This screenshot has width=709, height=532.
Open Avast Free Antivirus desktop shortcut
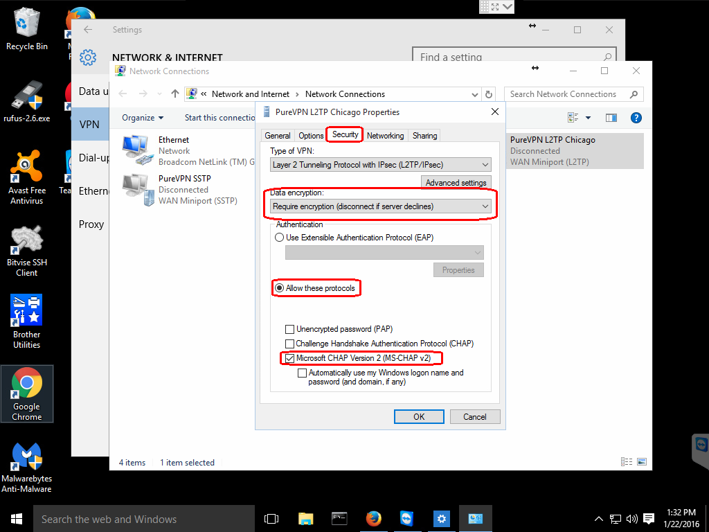point(27,177)
